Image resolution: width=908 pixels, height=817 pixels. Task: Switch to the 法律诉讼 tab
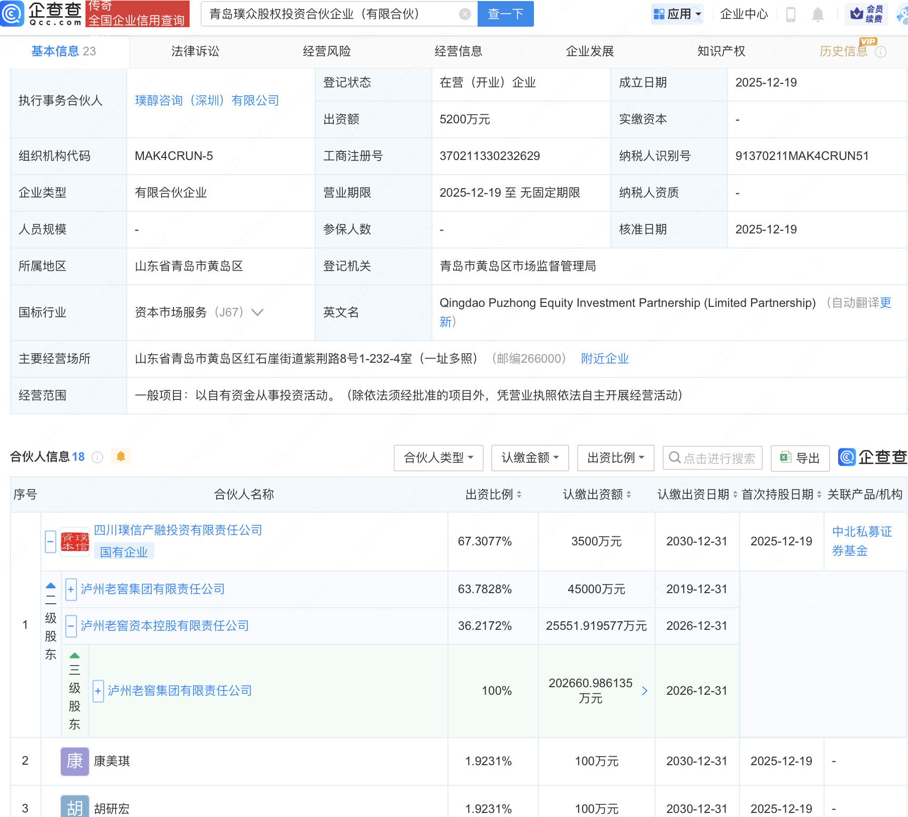point(195,51)
